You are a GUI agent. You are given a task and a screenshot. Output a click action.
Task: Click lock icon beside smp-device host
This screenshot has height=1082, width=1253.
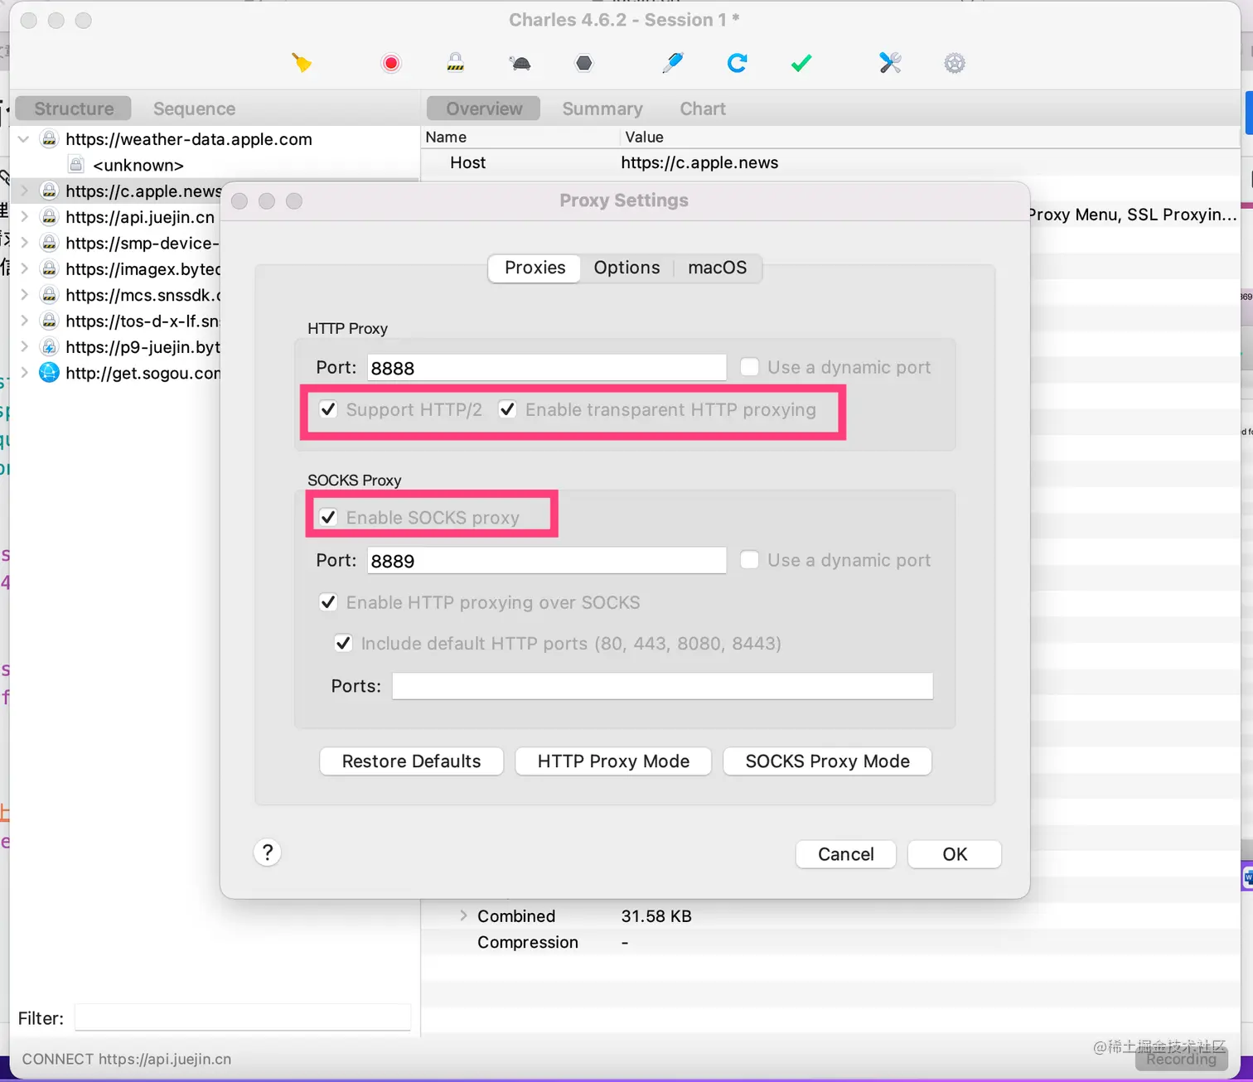coord(50,243)
